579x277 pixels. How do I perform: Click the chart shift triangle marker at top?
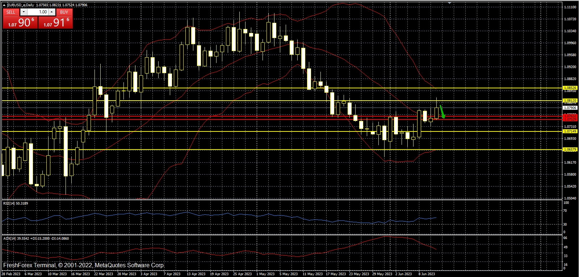[x=449, y=3]
